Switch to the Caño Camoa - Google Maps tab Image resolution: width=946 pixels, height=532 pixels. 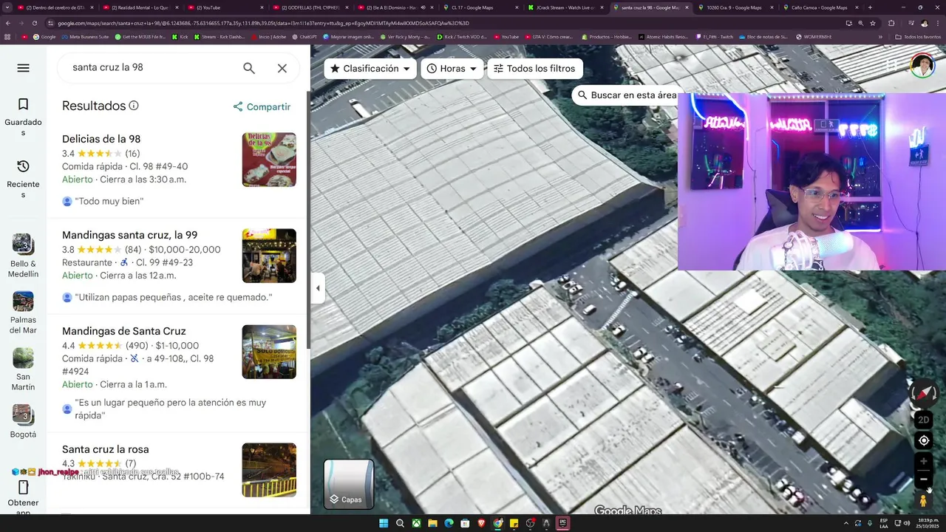[819, 7]
